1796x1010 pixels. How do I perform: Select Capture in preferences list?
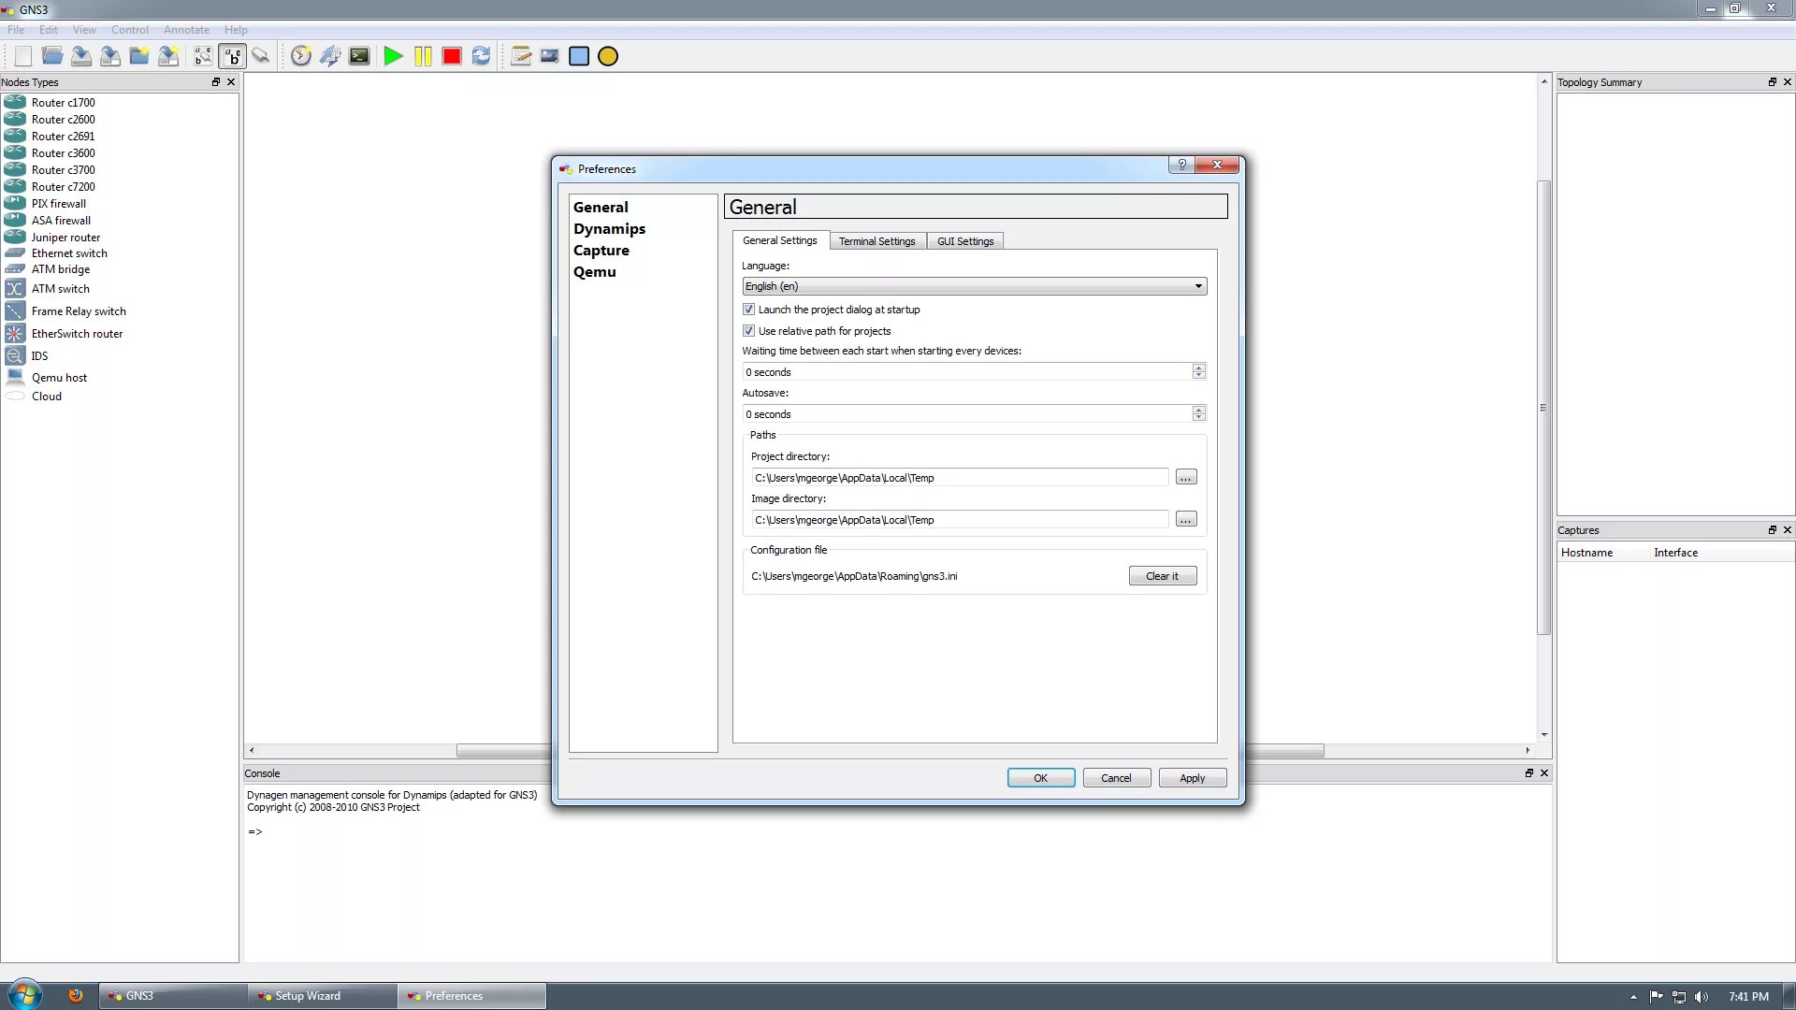pos(601,251)
